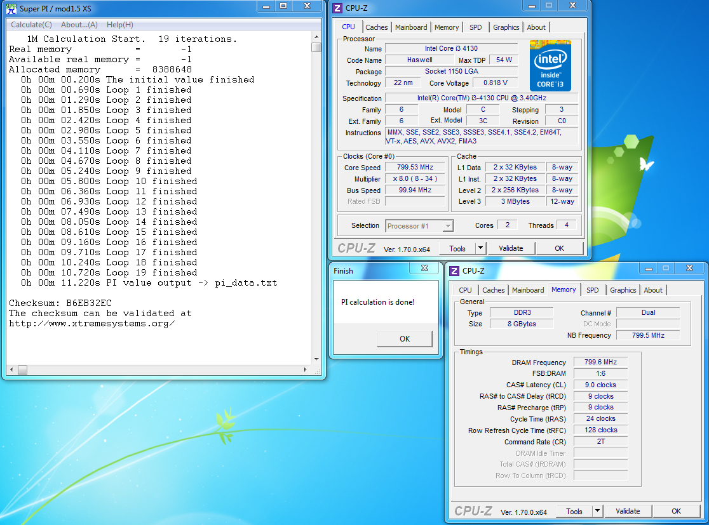Click the Multiplier value x 8.0 (8 - 34)
The width and height of the screenshot is (709, 525).
click(415, 178)
